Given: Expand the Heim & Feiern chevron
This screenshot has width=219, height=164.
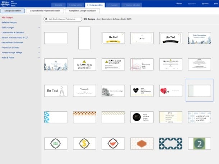Looking at the screenshot, I should 39,58.
